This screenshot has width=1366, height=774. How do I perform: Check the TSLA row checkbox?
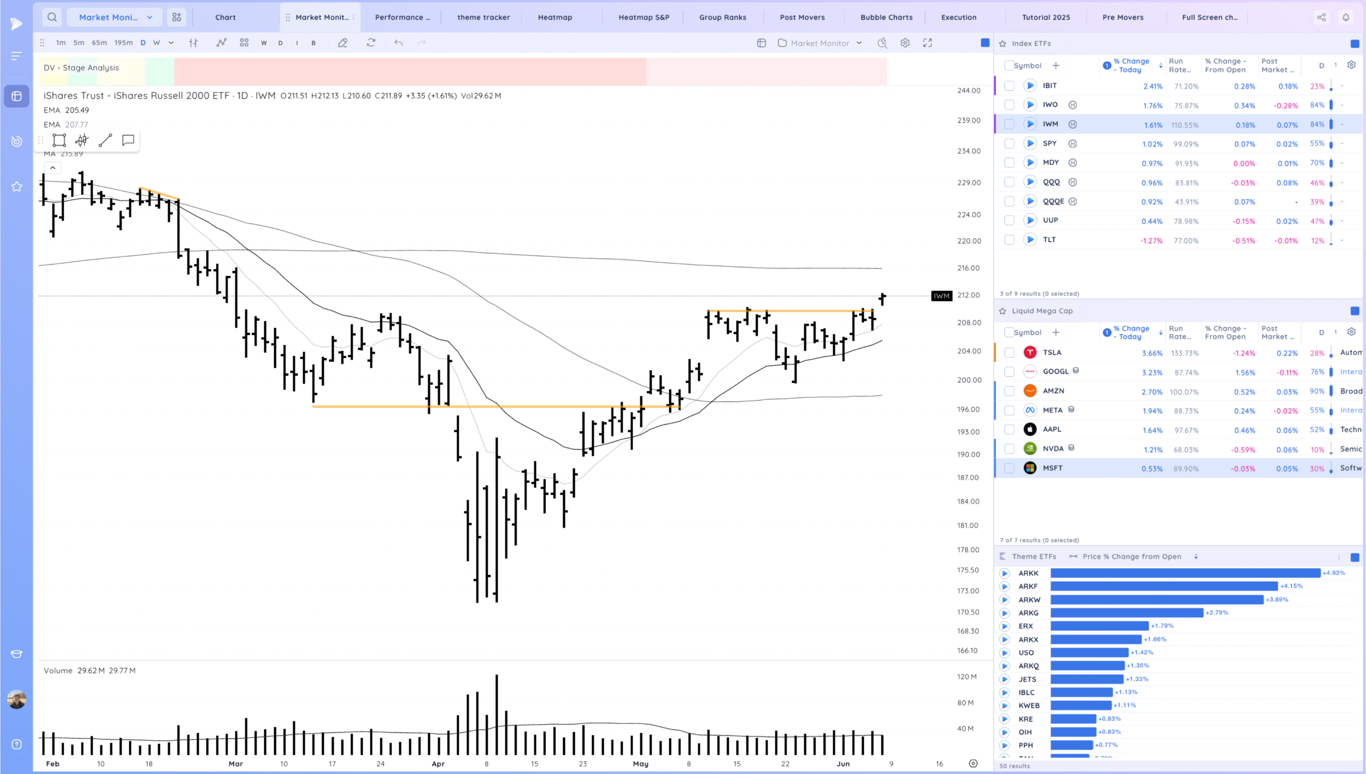[1009, 353]
